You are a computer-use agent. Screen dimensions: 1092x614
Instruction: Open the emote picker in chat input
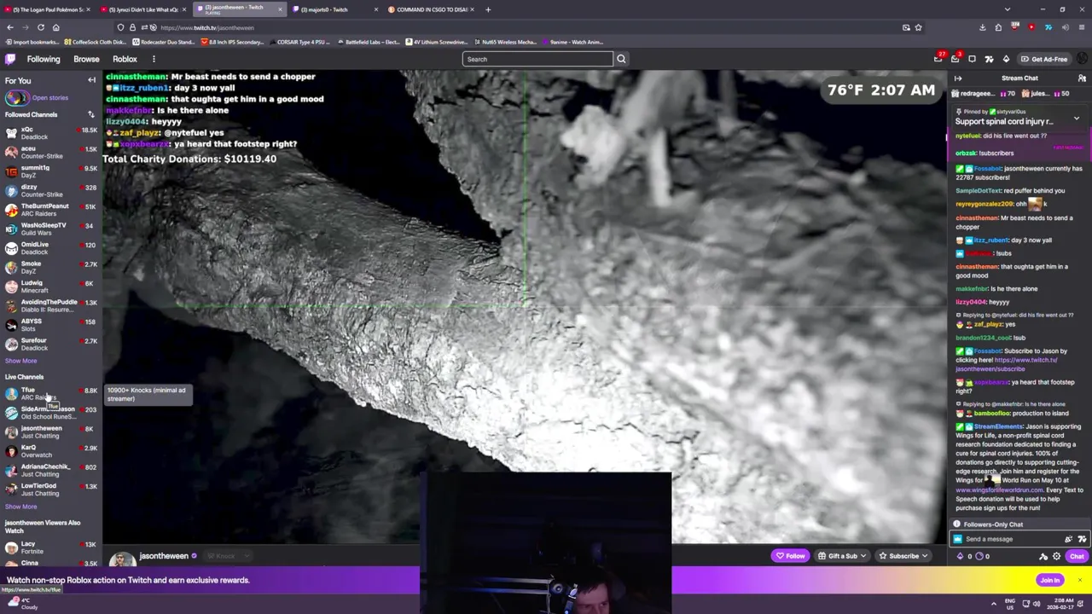click(1068, 539)
